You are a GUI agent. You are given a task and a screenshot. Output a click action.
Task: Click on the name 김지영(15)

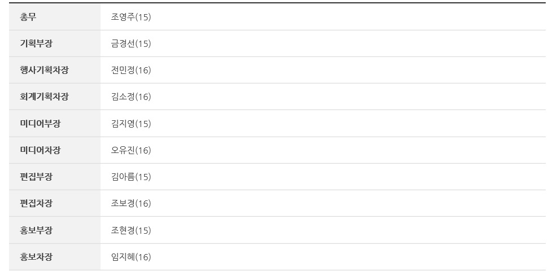coord(131,124)
